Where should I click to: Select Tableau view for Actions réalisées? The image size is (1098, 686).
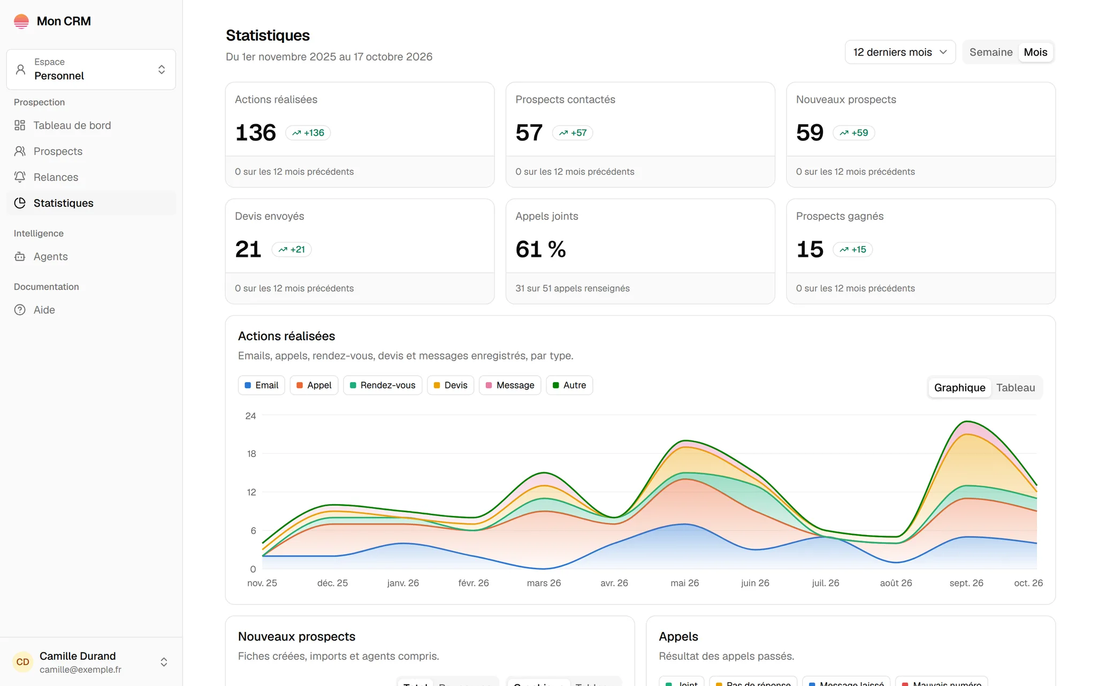(x=1016, y=388)
